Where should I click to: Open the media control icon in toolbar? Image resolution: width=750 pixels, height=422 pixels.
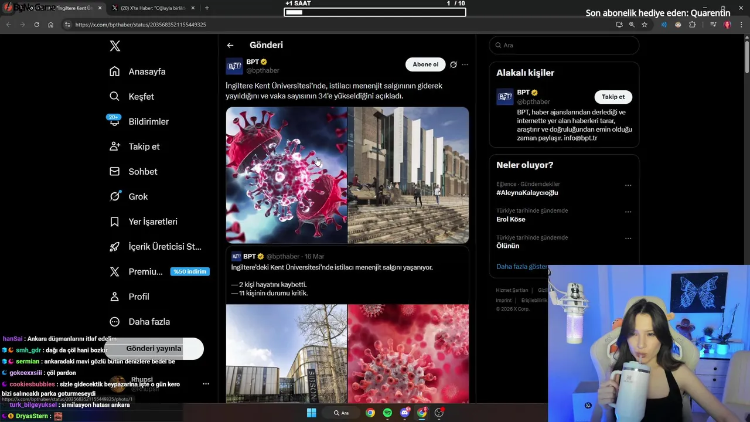pyautogui.click(x=713, y=25)
